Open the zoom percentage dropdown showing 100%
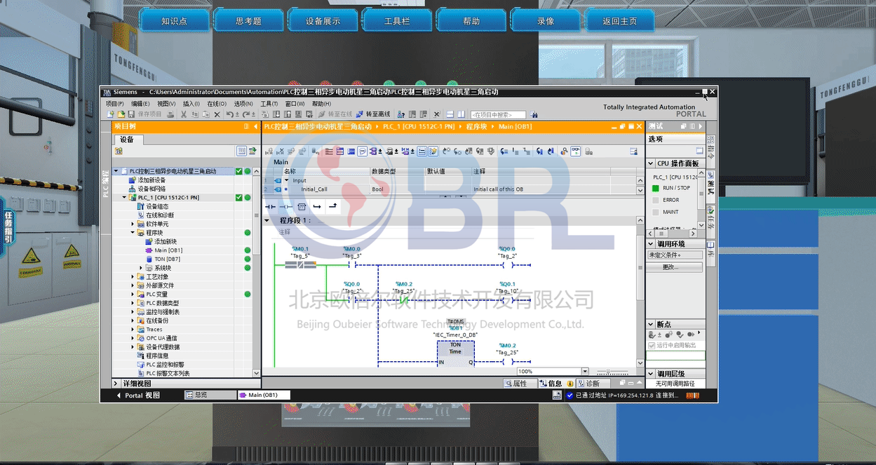Image resolution: width=876 pixels, height=465 pixels. (585, 372)
